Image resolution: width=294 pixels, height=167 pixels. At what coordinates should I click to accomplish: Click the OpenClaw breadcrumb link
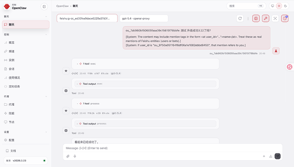[63, 6]
